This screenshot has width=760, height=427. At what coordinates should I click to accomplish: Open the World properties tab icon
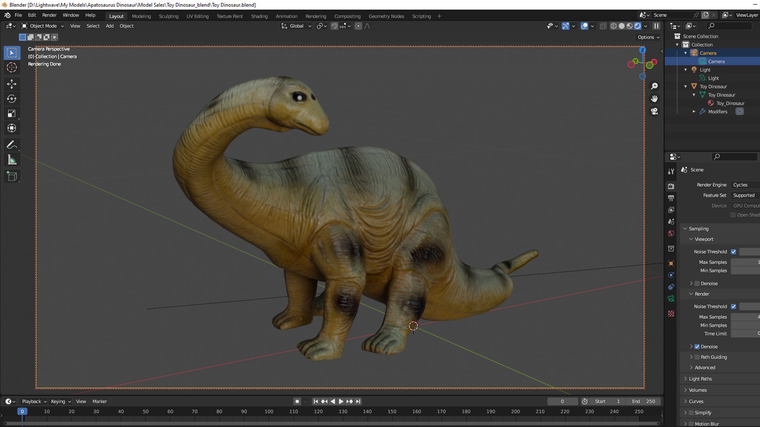coord(671,234)
